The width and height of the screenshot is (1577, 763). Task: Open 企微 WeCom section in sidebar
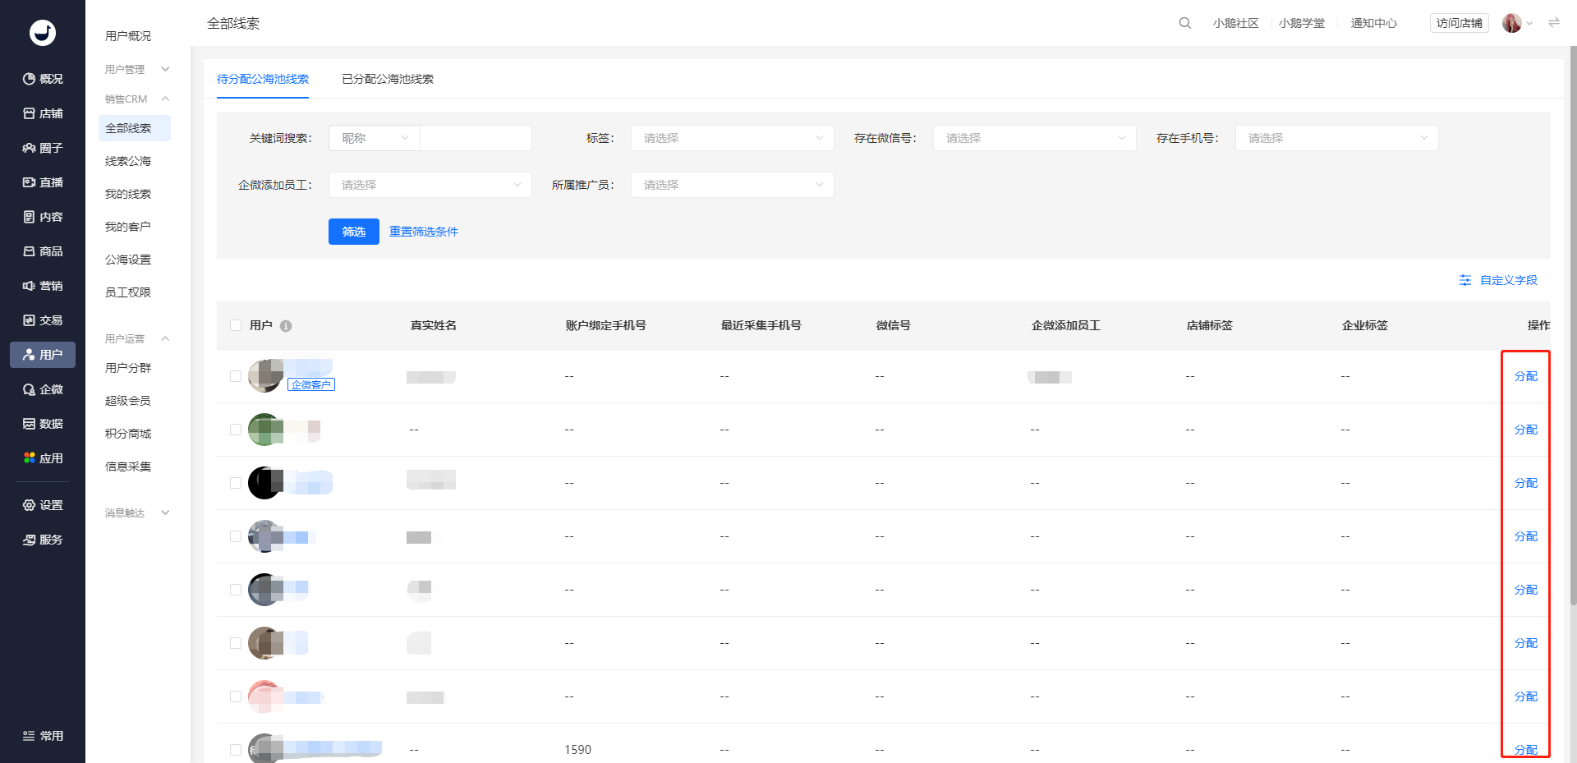(43, 389)
